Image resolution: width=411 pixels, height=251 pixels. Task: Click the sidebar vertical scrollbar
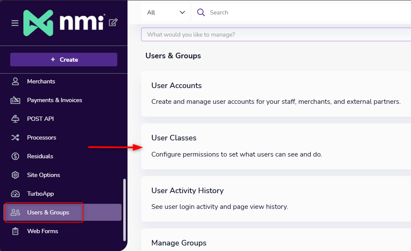coord(124,209)
